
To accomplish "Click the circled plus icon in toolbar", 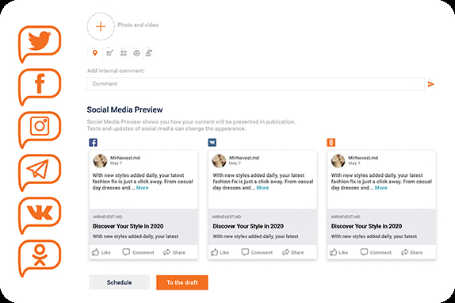I will [x=136, y=53].
